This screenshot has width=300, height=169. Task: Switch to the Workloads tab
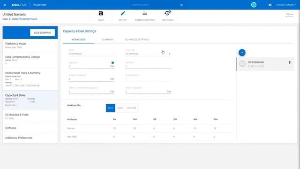point(78,39)
